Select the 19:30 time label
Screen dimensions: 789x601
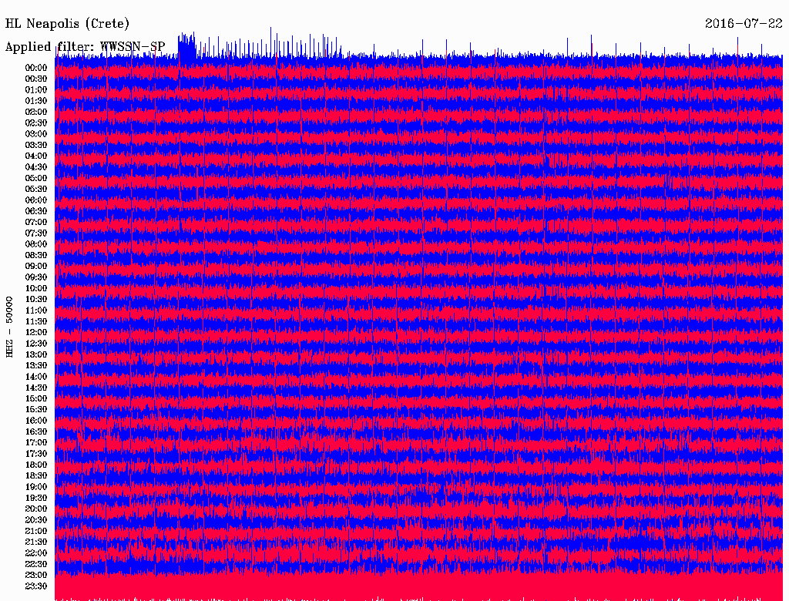(36, 498)
